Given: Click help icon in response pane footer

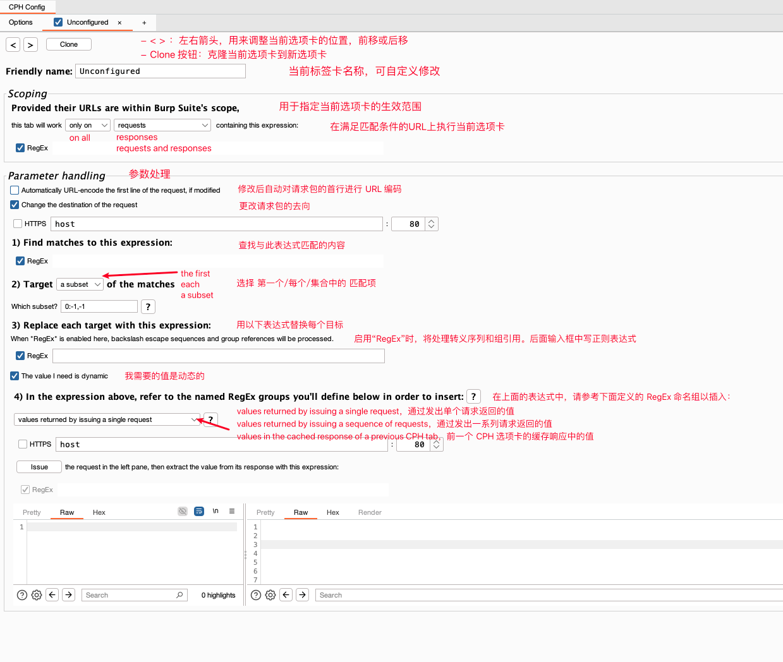Looking at the screenshot, I should pos(256,595).
